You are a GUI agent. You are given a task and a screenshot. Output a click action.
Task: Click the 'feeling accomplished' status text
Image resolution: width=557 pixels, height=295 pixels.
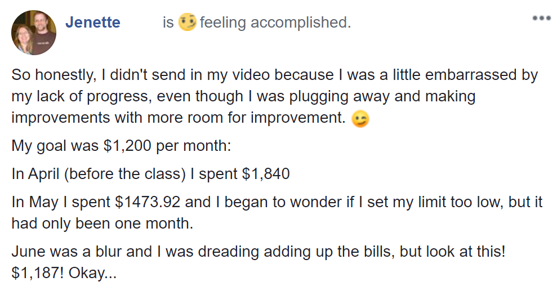point(275,23)
